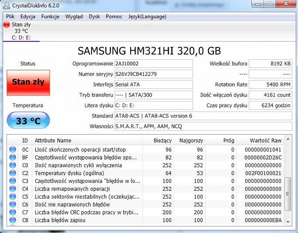Open the Język(Language) menu
Screen dimensions: 298x233
click(147, 17)
